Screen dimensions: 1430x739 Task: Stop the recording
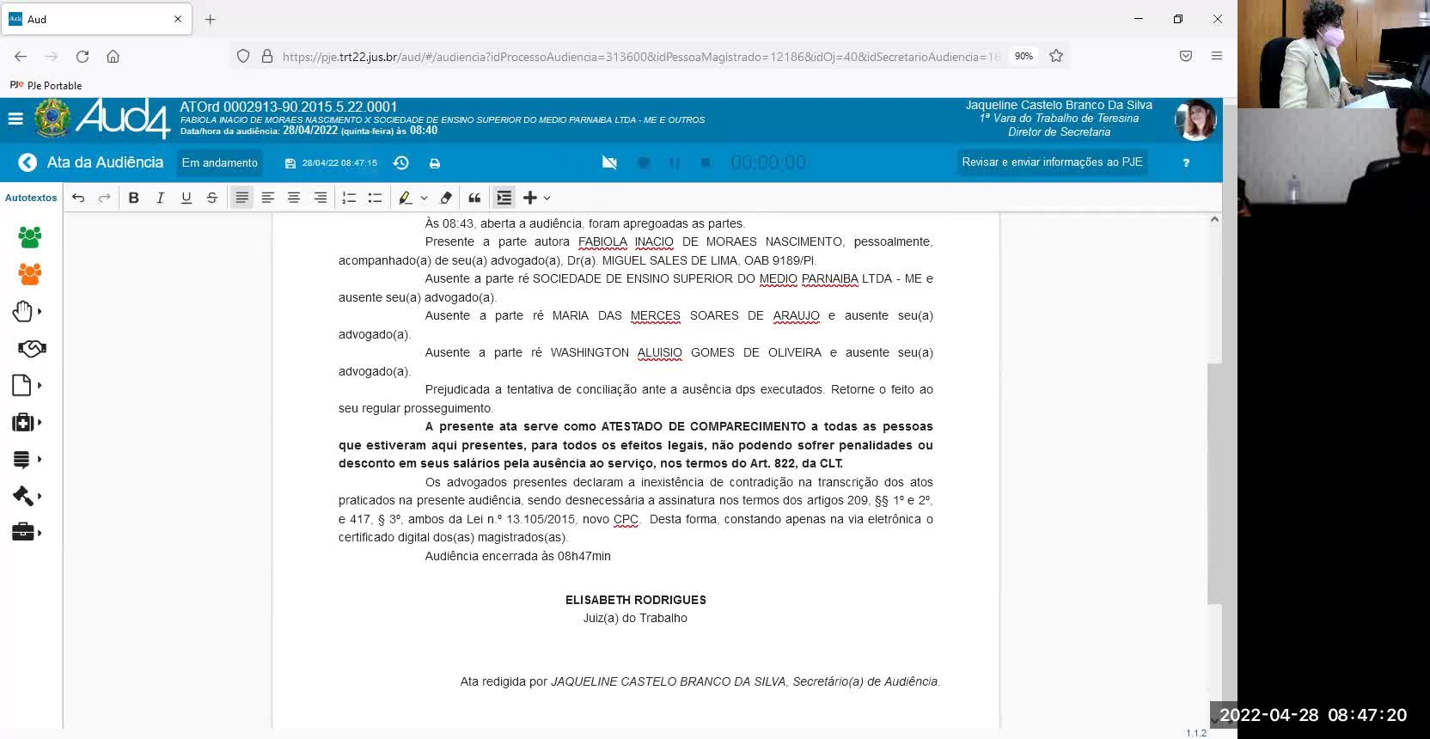click(x=706, y=162)
